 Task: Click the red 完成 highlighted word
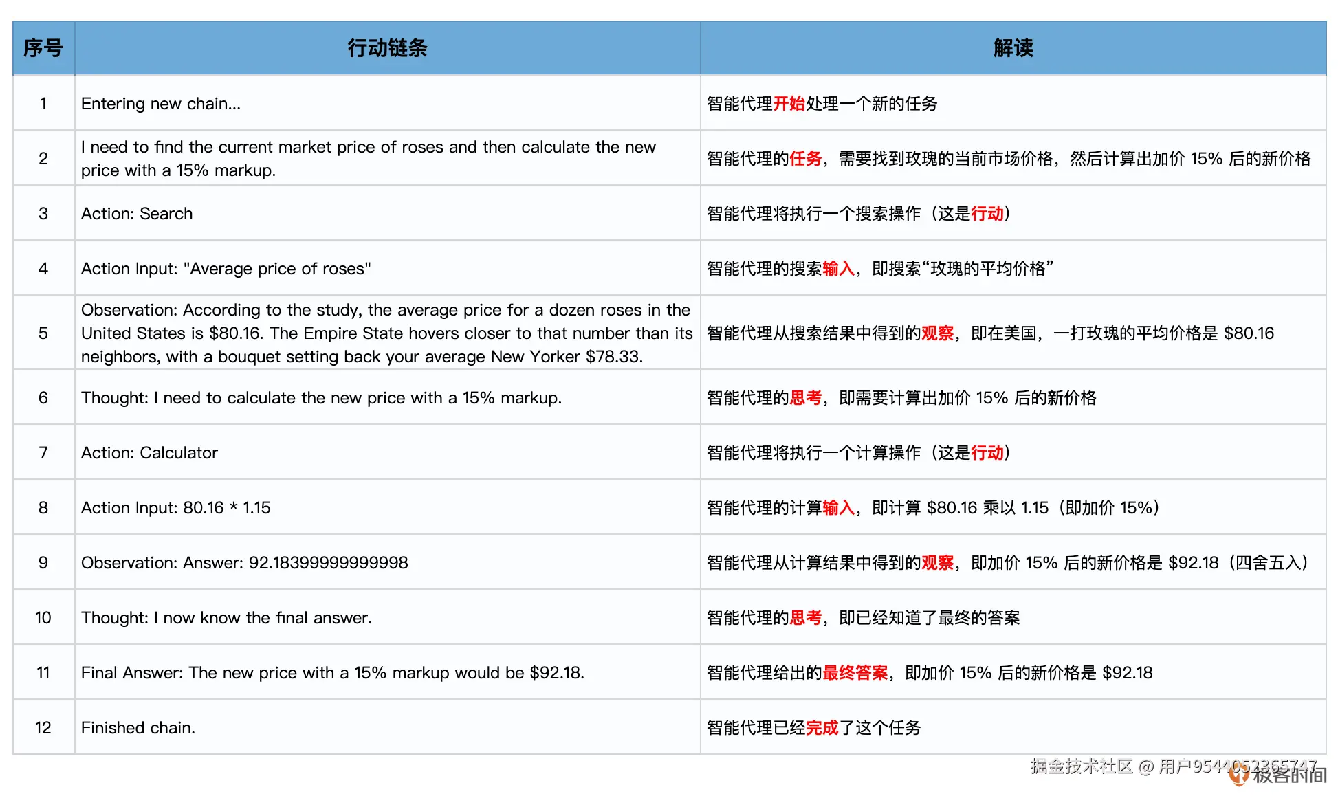pos(822,728)
